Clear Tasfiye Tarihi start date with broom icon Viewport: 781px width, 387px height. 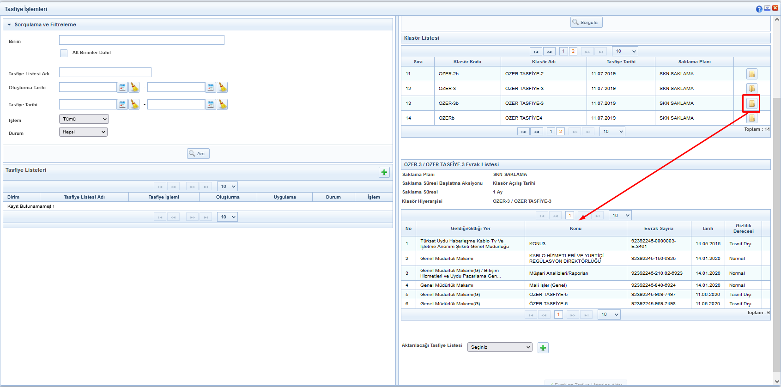[134, 104]
